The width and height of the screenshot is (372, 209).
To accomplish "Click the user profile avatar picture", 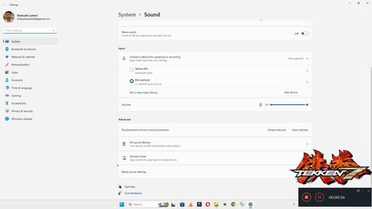I will click(x=9, y=17).
